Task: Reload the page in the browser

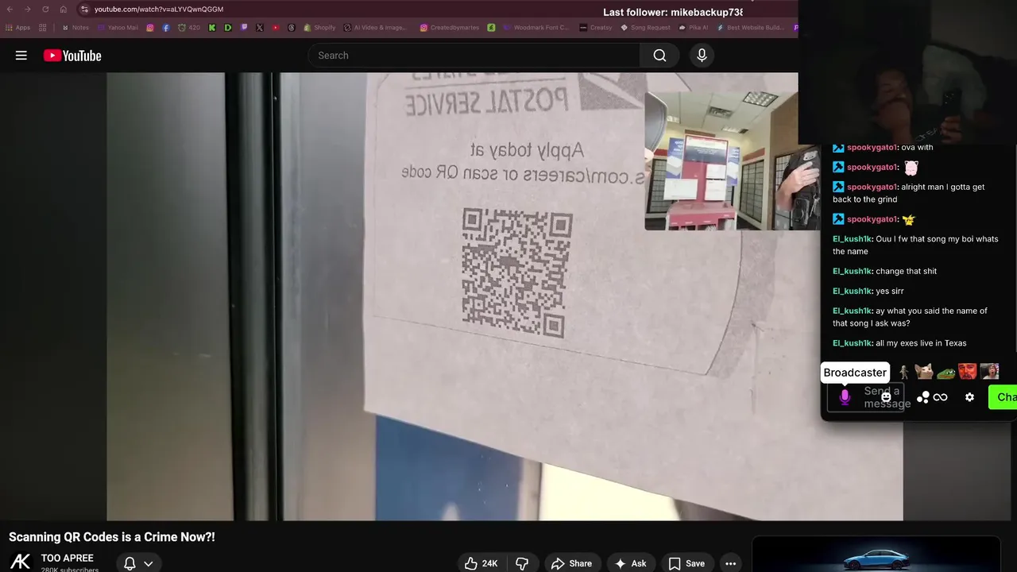Action: [45, 10]
